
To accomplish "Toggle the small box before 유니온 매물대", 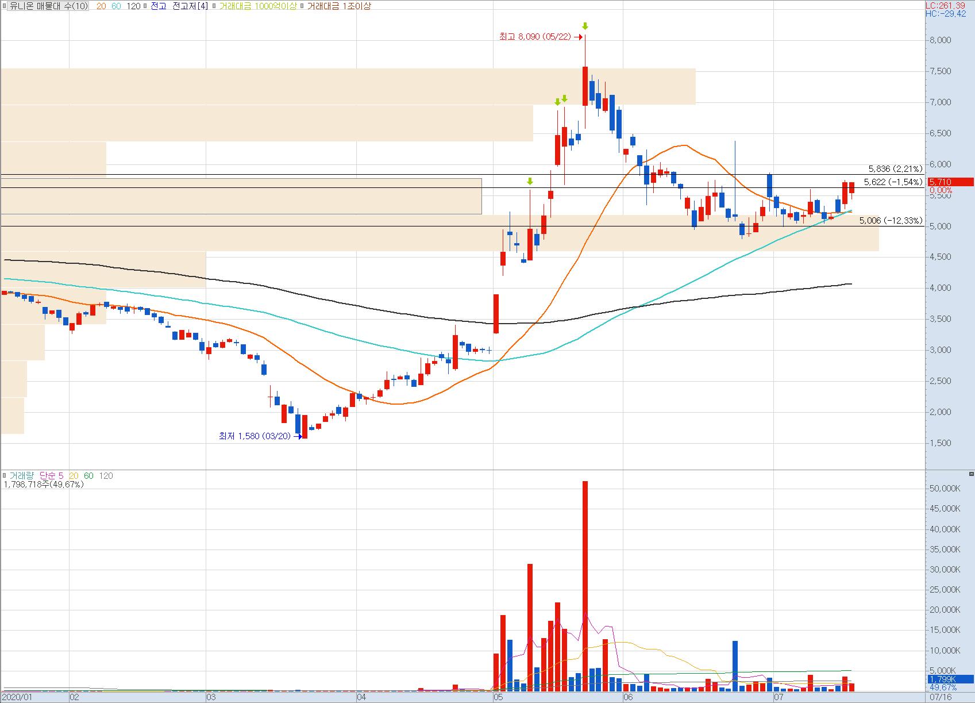I will (x=5, y=6).
